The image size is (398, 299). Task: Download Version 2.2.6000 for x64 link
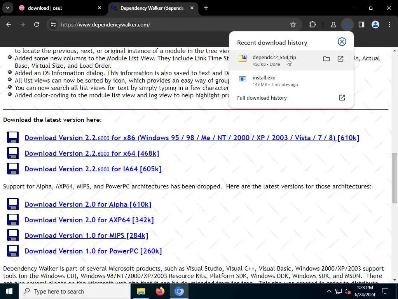[92, 153]
